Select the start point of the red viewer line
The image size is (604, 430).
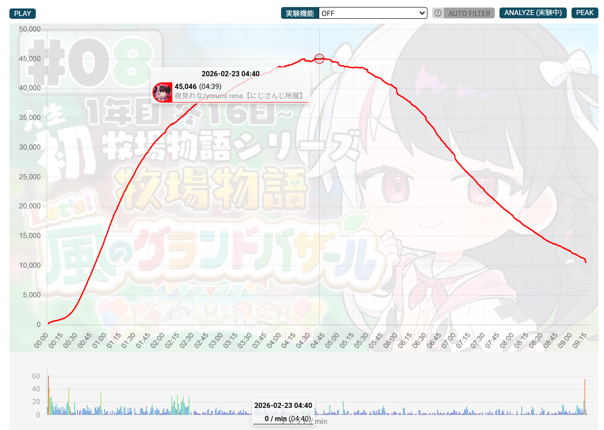48,323
